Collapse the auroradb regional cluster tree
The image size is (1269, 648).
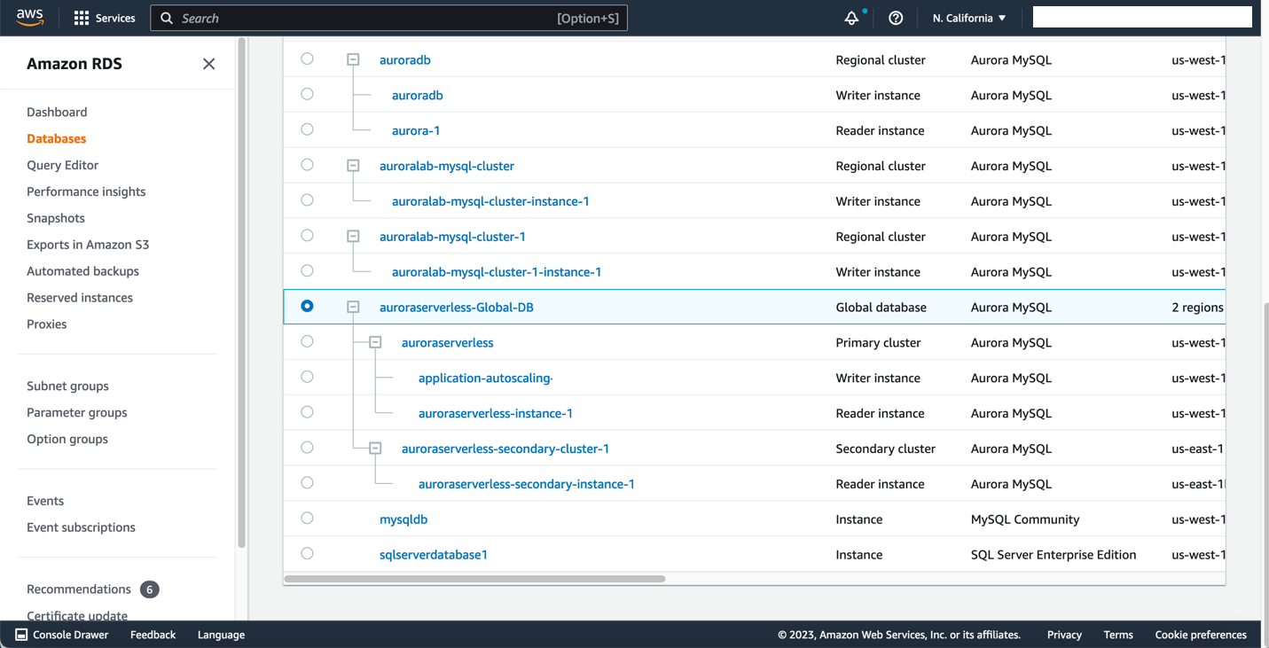pyautogui.click(x=353, y=59)
